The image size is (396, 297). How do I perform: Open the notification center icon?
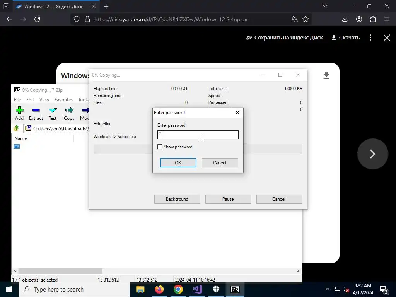(x=384, y=289)
